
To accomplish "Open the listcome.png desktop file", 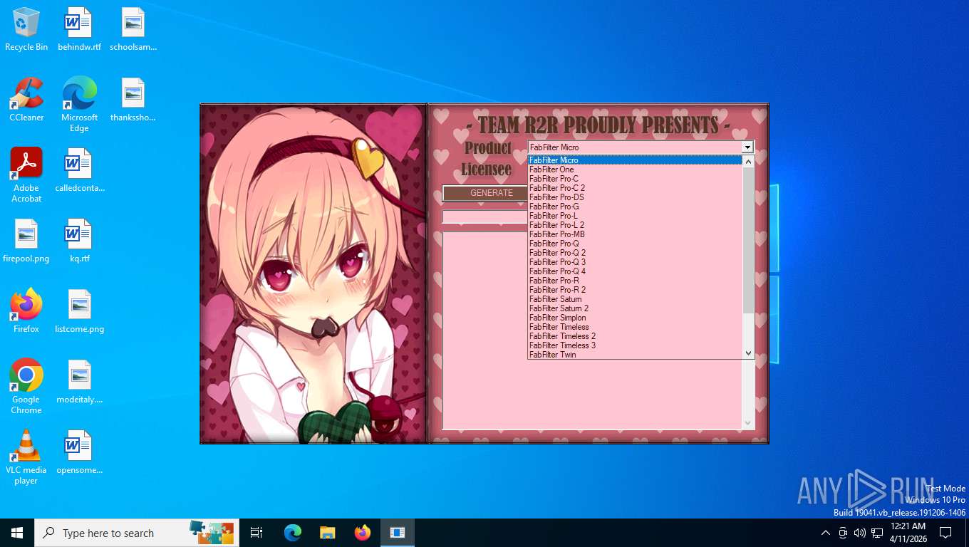I will (79, 311).
